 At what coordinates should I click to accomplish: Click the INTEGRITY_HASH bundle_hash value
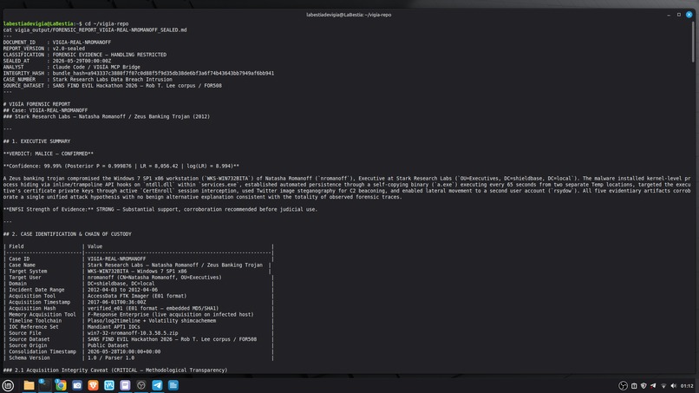163,73
